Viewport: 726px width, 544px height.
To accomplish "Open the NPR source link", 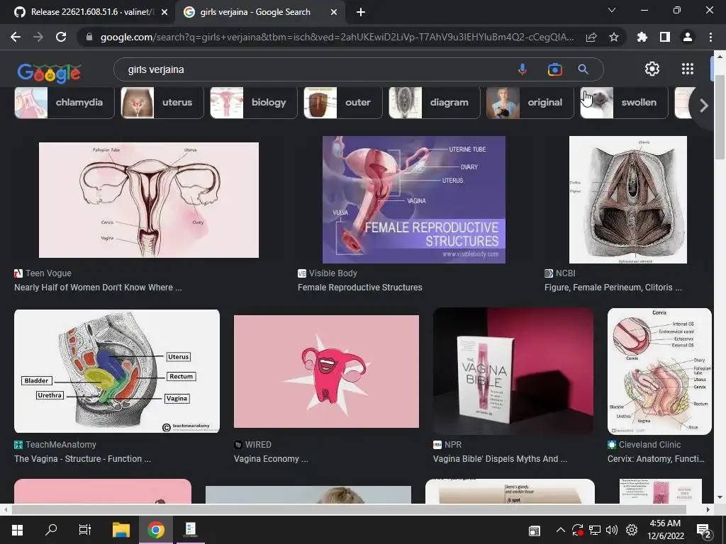I will pos(447,445).
